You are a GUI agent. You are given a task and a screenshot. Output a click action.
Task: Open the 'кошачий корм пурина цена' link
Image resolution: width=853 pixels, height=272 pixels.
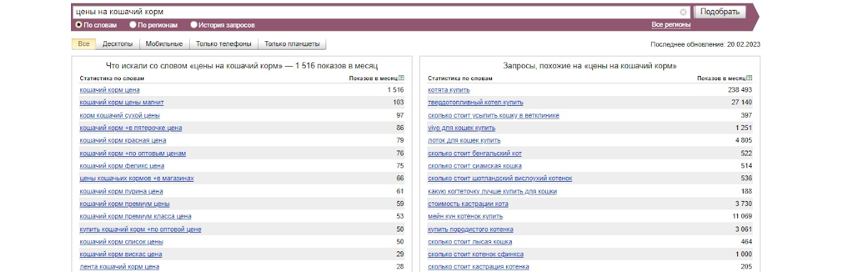tap(122, 191)
